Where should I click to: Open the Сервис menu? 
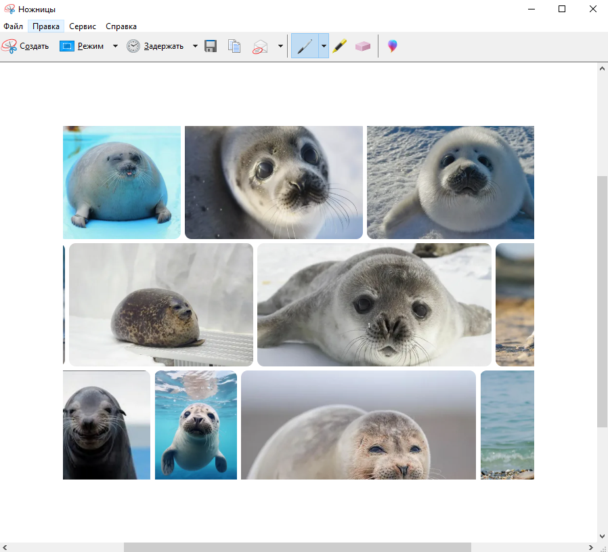coord(83,26)
